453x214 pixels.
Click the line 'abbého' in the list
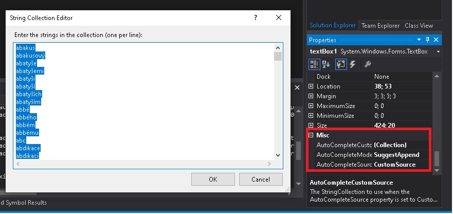tap(26, 117)
